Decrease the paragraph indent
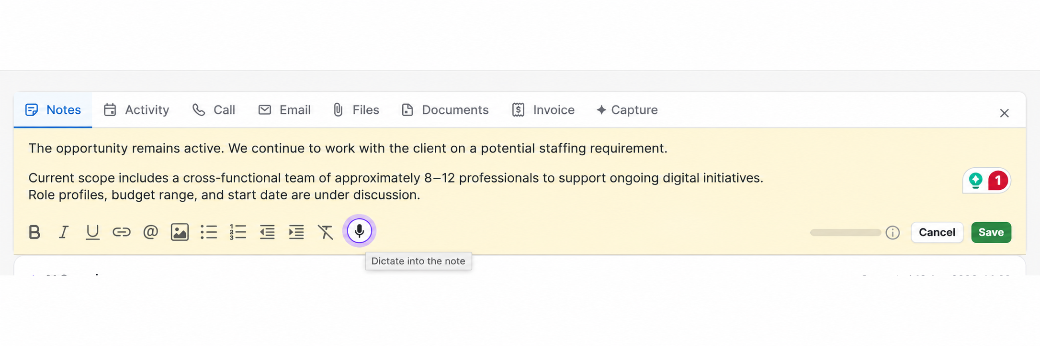Image resolution: width=1040 pixels, height=346 pixels. (267, 232)
